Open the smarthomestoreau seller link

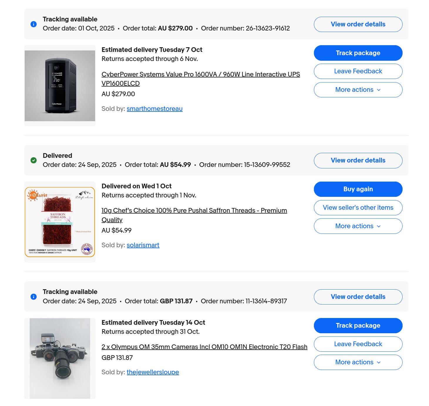154,109
